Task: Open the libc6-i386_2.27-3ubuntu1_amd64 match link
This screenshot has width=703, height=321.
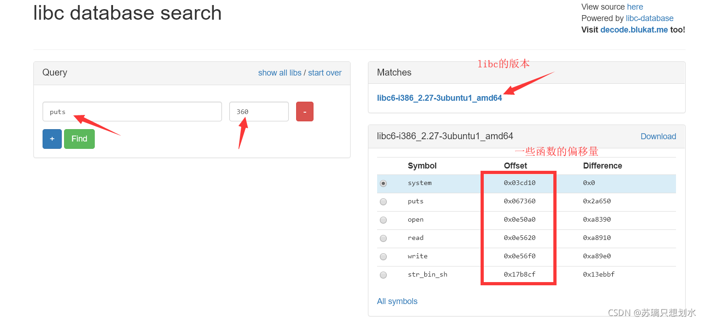Action: 439,98
